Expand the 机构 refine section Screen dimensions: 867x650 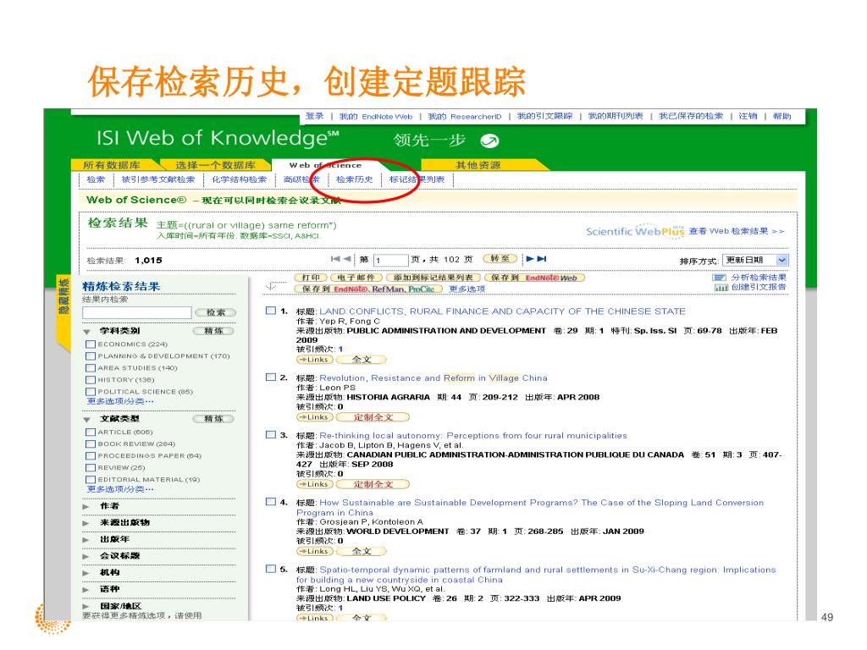(x=86, y=573)
